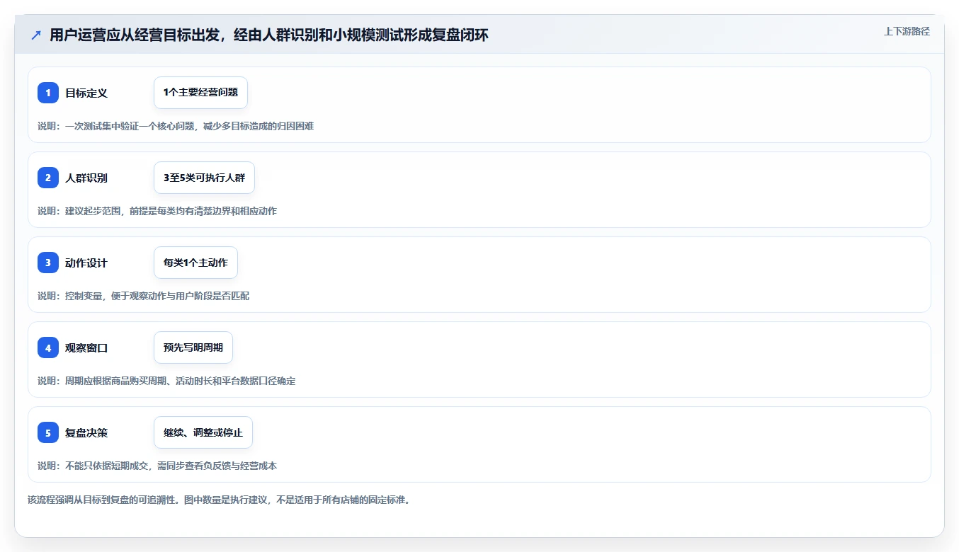
Task: Click the main title starting with 用户运营应从经营目标出发
Action: pos(269,35)
